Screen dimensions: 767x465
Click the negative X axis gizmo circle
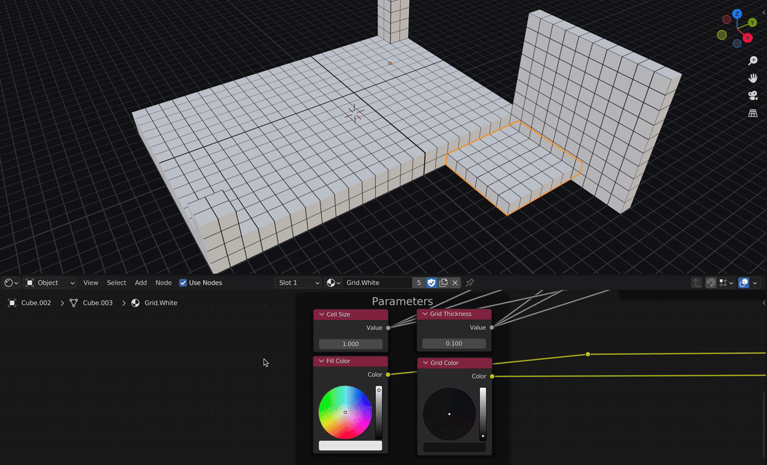(x=727, y=20)
